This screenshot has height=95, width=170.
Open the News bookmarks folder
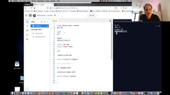pos(99,11)
